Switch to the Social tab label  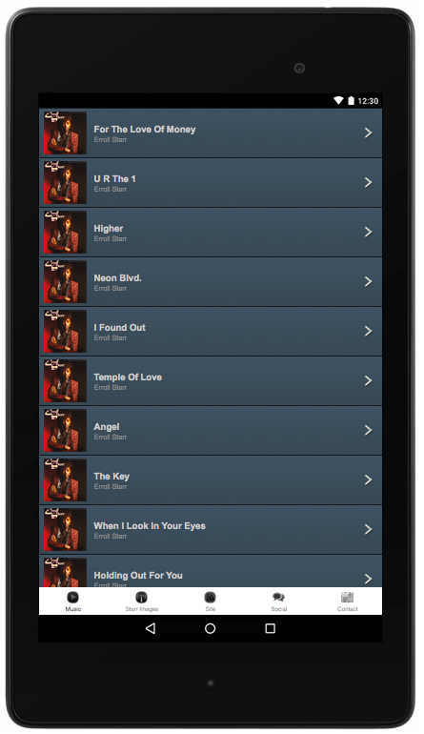[278, 609]
